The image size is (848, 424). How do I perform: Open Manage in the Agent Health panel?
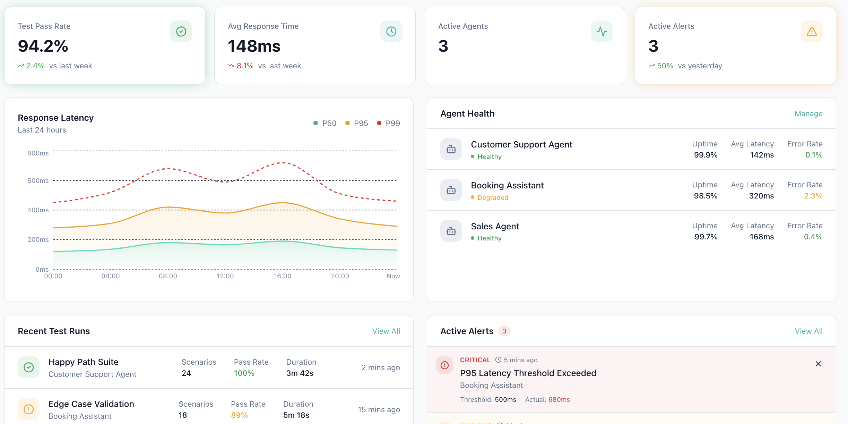pyautogui.click(x=808, y=113)
